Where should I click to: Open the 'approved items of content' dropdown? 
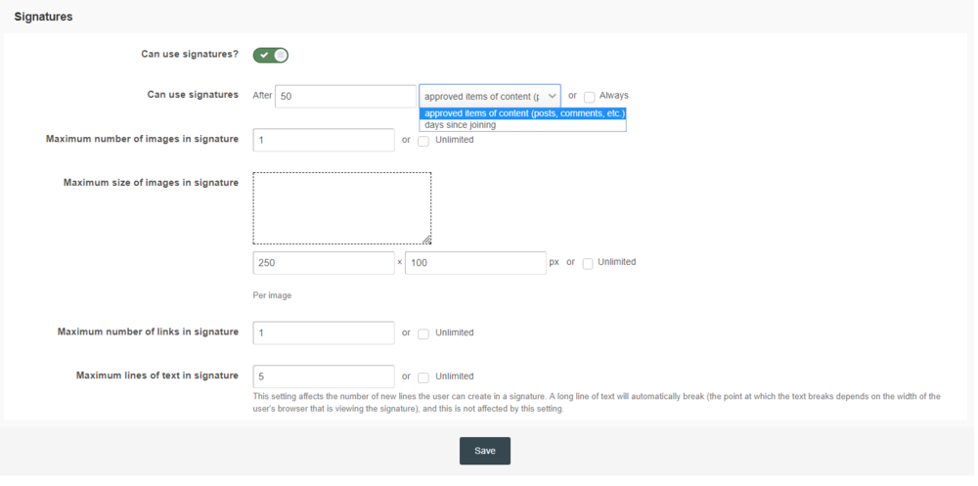point(490,96)
